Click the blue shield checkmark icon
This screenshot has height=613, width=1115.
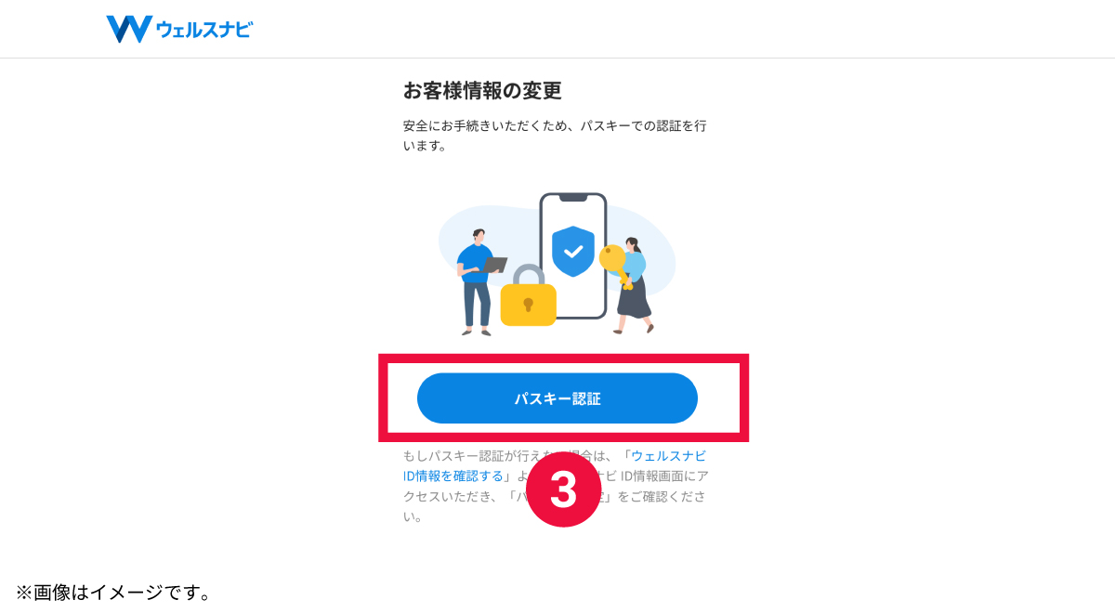pos(572,251)
